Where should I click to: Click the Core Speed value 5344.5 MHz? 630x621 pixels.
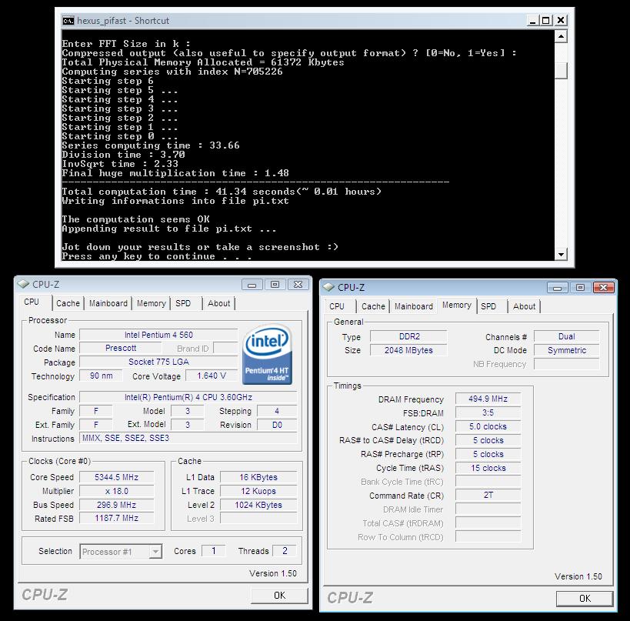[x=116, y=478]
